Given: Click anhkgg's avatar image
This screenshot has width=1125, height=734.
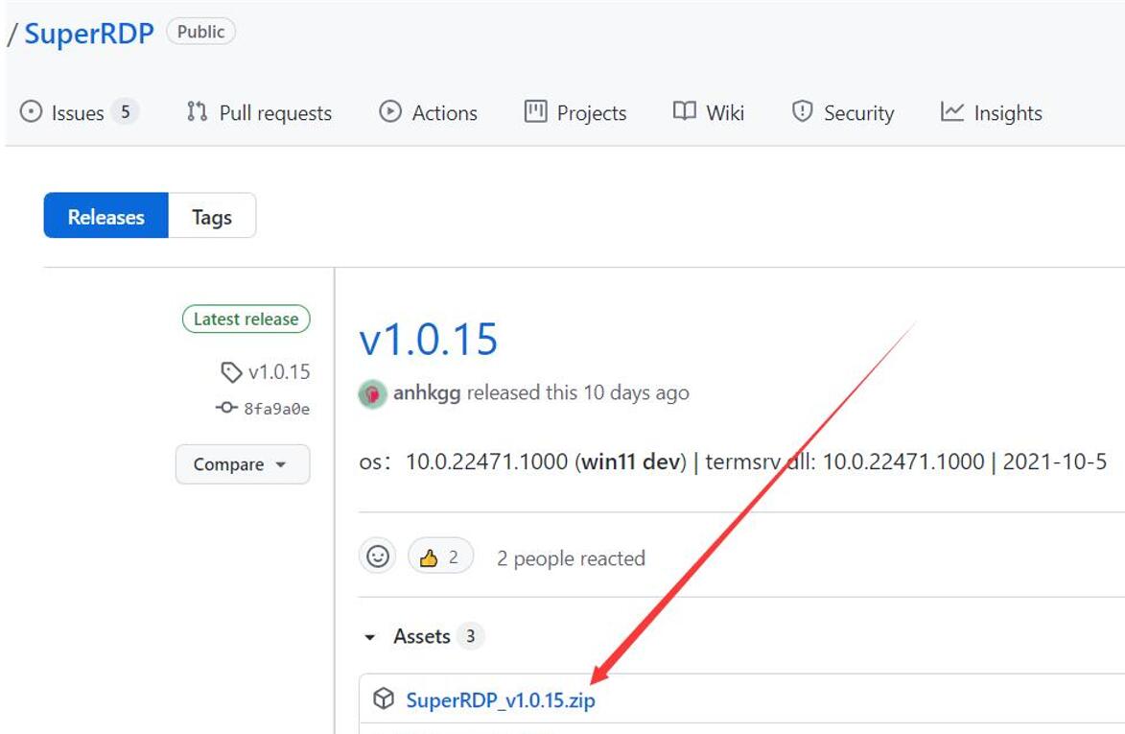Looking at the screenshot, I should tap(372, 393).
